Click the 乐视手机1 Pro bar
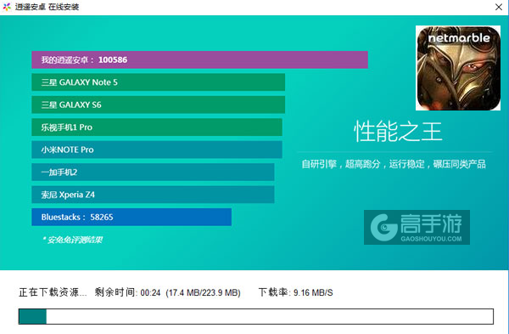 click(157, 127)
